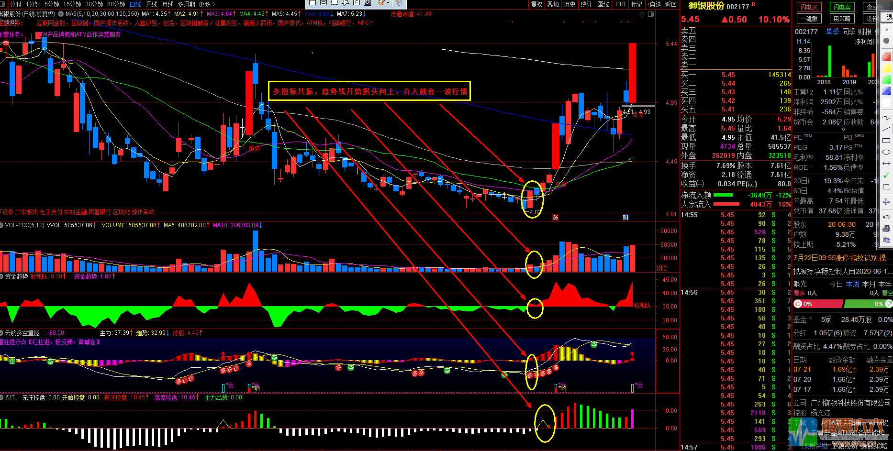Switch to 15分钟 period
Image resolution: width=893 pixels, height=451 pixels.
click(72, 4)
